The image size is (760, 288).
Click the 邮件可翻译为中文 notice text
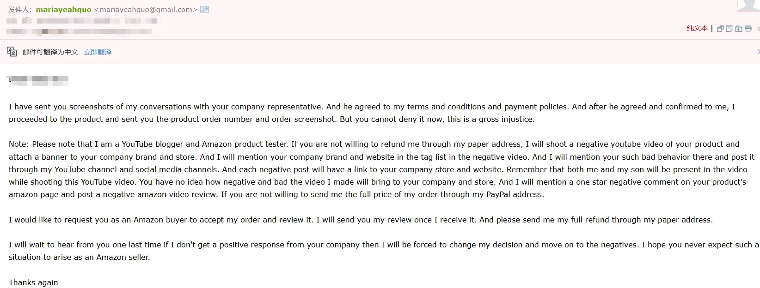[50, 52]
